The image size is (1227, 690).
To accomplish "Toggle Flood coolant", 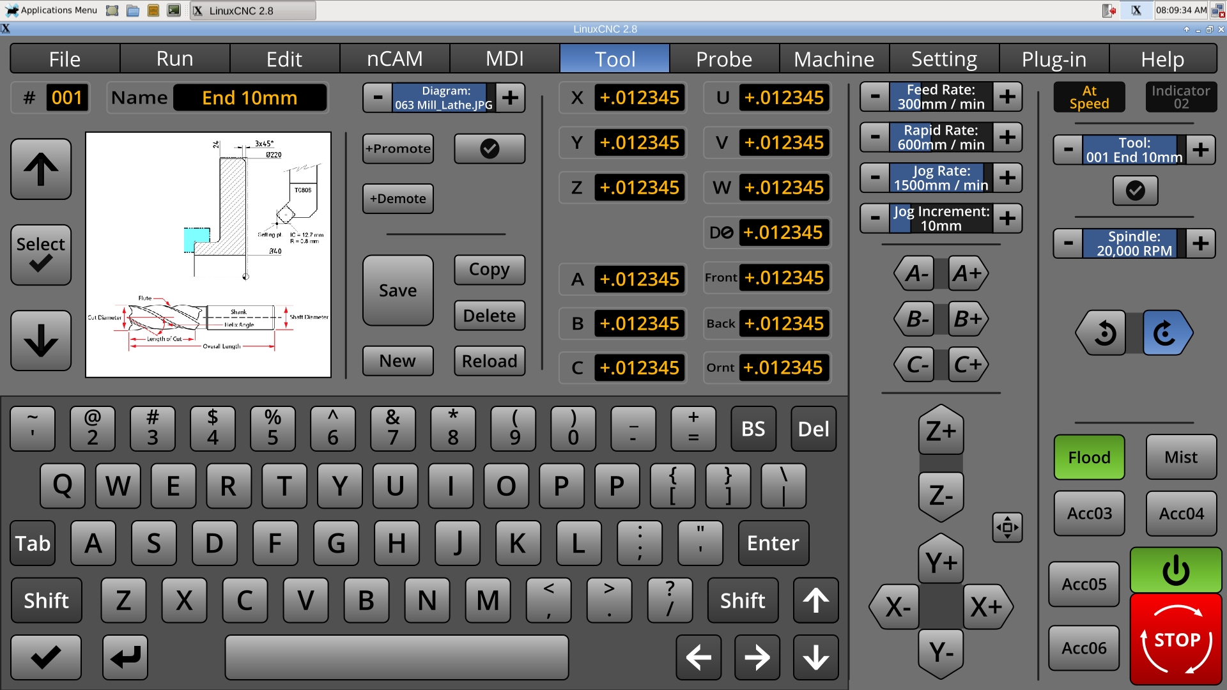I will 1089,457.
